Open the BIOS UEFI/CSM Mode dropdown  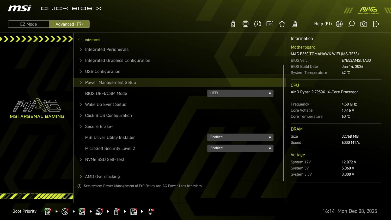pyautogui.click(x=240, y=93)
